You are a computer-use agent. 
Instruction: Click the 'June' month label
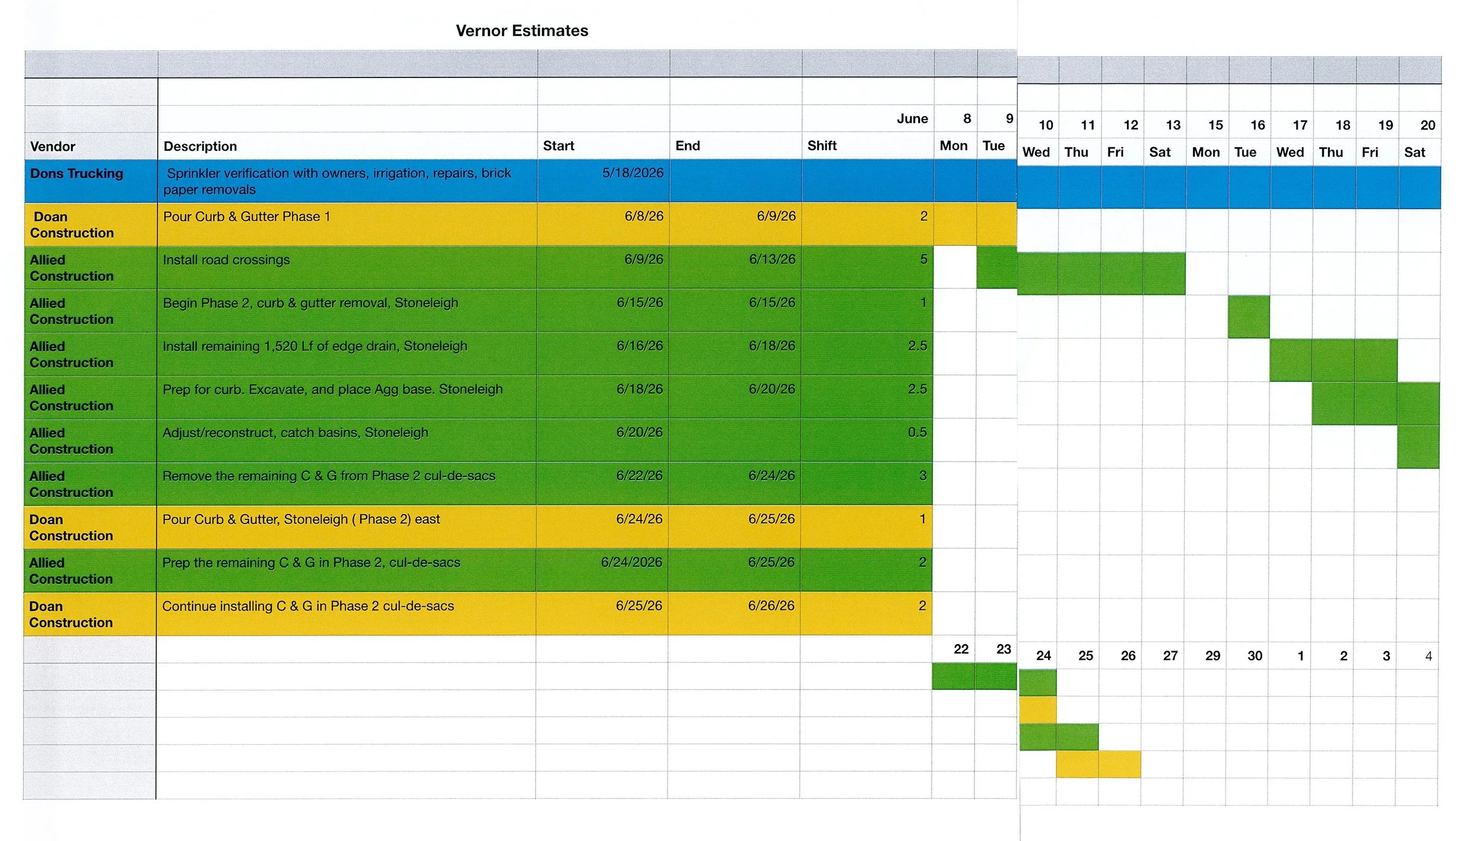[x=912, y=119]
